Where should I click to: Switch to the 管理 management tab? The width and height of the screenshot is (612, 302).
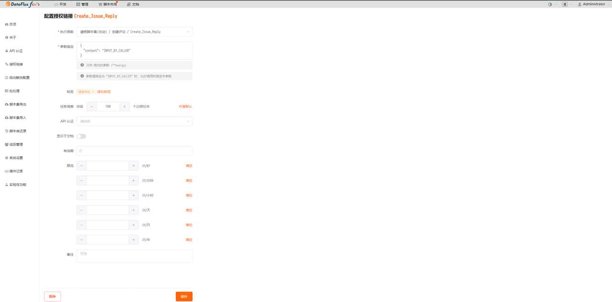pos(82,4)
